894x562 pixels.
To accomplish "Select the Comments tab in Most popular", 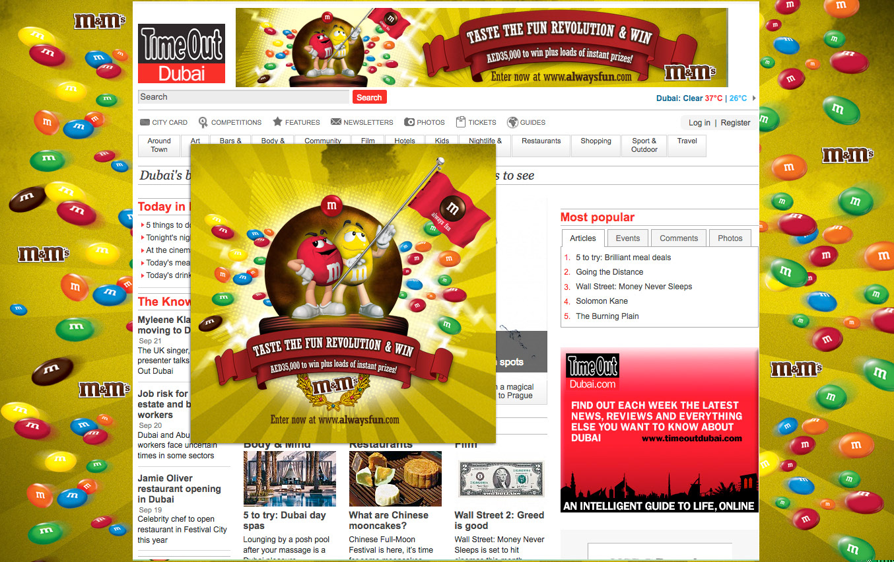I will coord(679,238).
